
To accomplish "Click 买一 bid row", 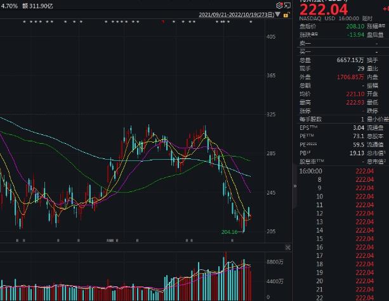I will click(x=343, y=52).
